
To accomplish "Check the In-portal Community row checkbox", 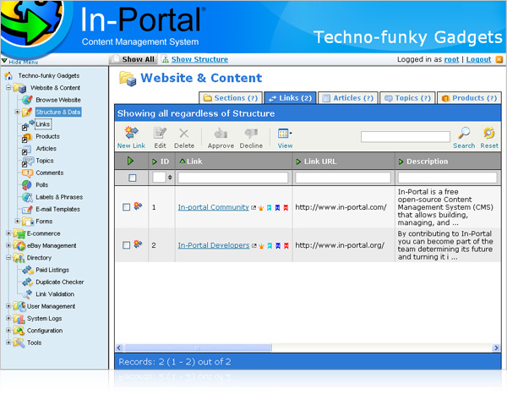I will pyautogui.click(x=127, y=207).
